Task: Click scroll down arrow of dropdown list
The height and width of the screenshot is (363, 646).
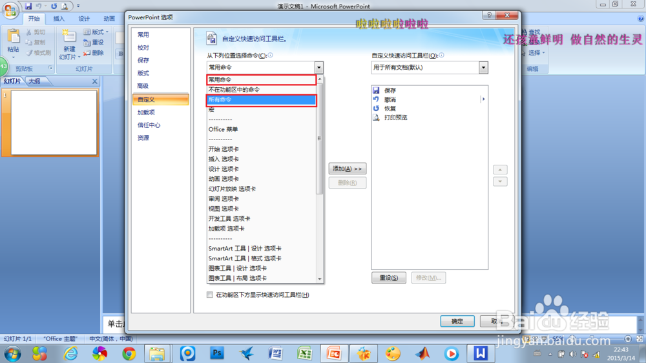Action: [320, 280]
